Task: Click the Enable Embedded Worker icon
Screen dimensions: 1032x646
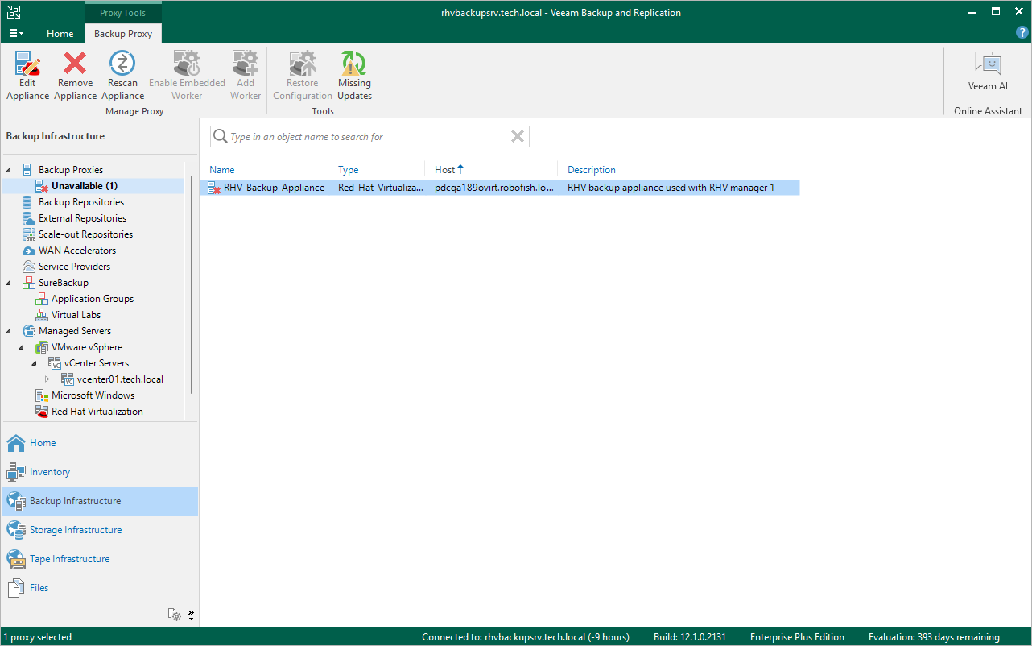Action: pyautogui.click(x=187, y=63)
